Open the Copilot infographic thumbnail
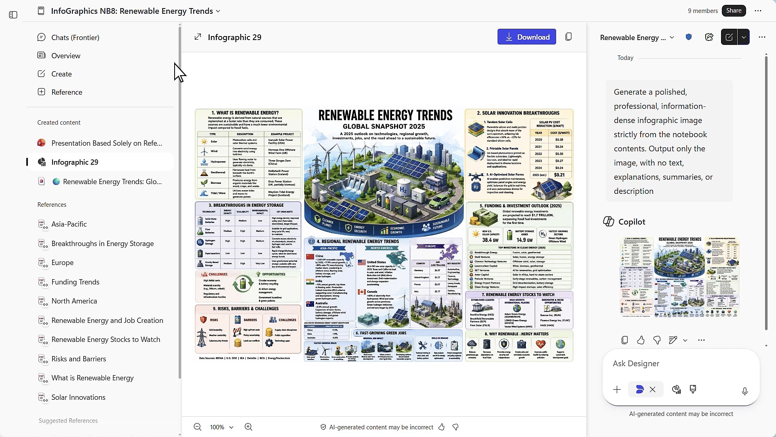Viewport: 776px width, 437px height. tap(680, 277)
